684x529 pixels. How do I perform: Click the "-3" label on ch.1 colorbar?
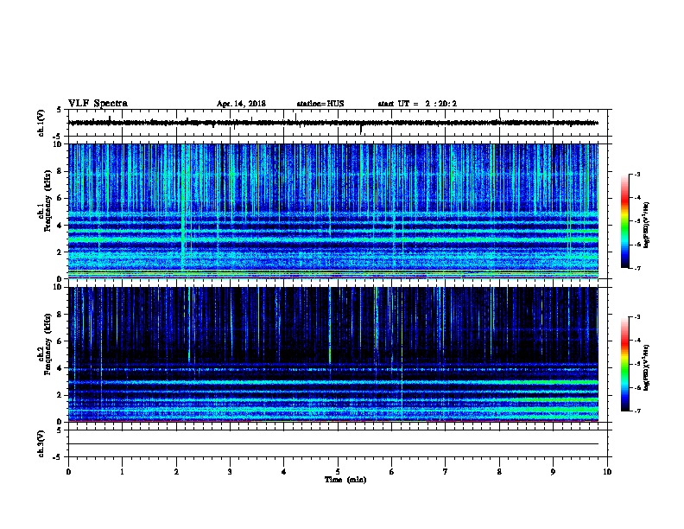pyautogui.click(x=637, y=175)
